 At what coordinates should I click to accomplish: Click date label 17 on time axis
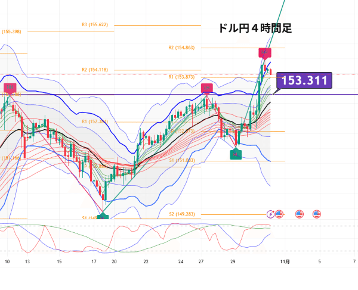tap(94, 261)
